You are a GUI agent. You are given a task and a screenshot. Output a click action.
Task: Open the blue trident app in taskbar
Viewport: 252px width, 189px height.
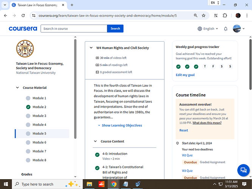(x=138, y=184)
